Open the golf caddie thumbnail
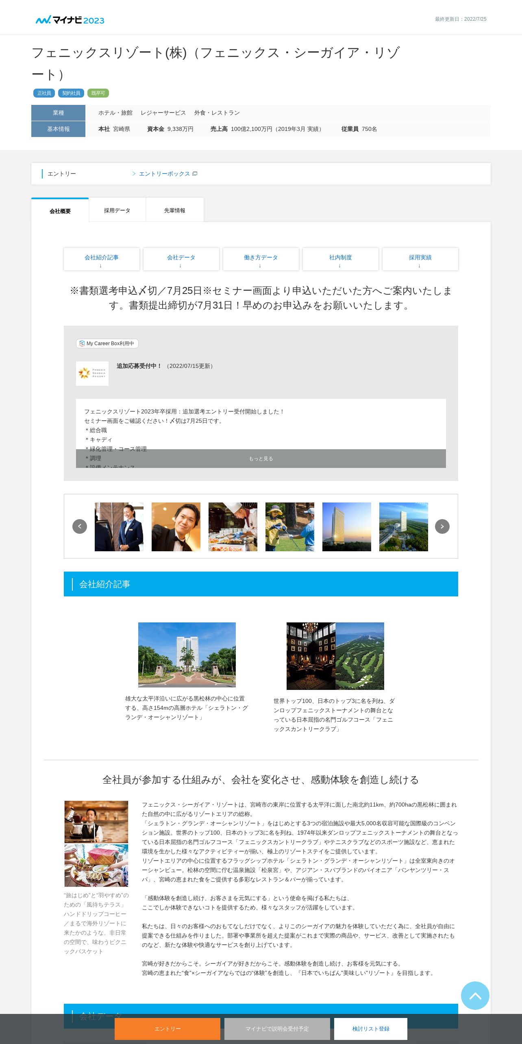The width and height of the screenshot is (522, 1044). [290, 527]
